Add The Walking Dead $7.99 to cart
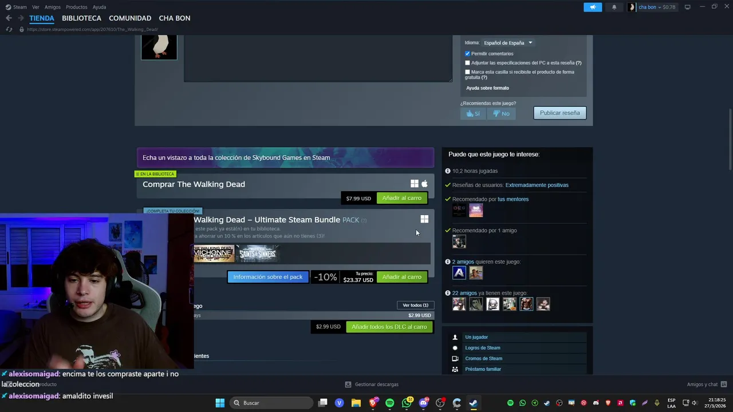 click(x=401, y=198)
